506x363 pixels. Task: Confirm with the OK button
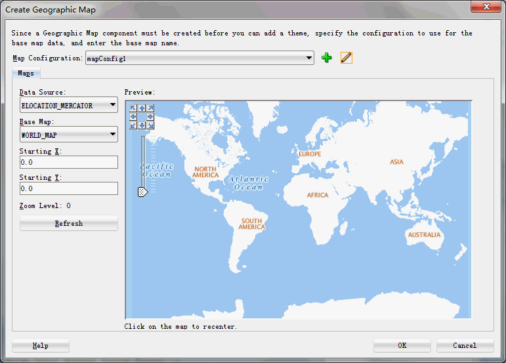pyautogui.click(x=402, y=345)
